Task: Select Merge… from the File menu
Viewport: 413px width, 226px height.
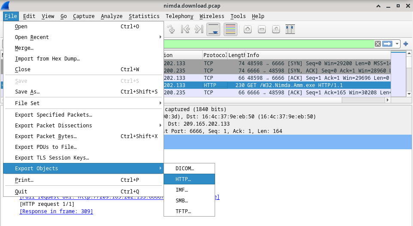Action: click(x=83, y=48)
